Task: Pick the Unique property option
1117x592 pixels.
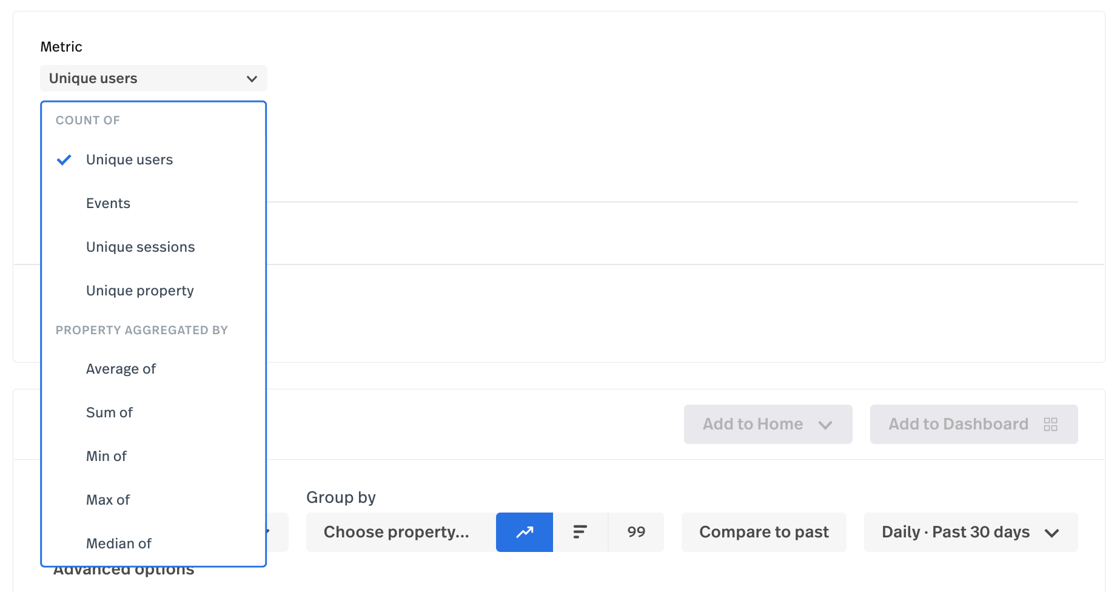Action: tap(153, 291)
